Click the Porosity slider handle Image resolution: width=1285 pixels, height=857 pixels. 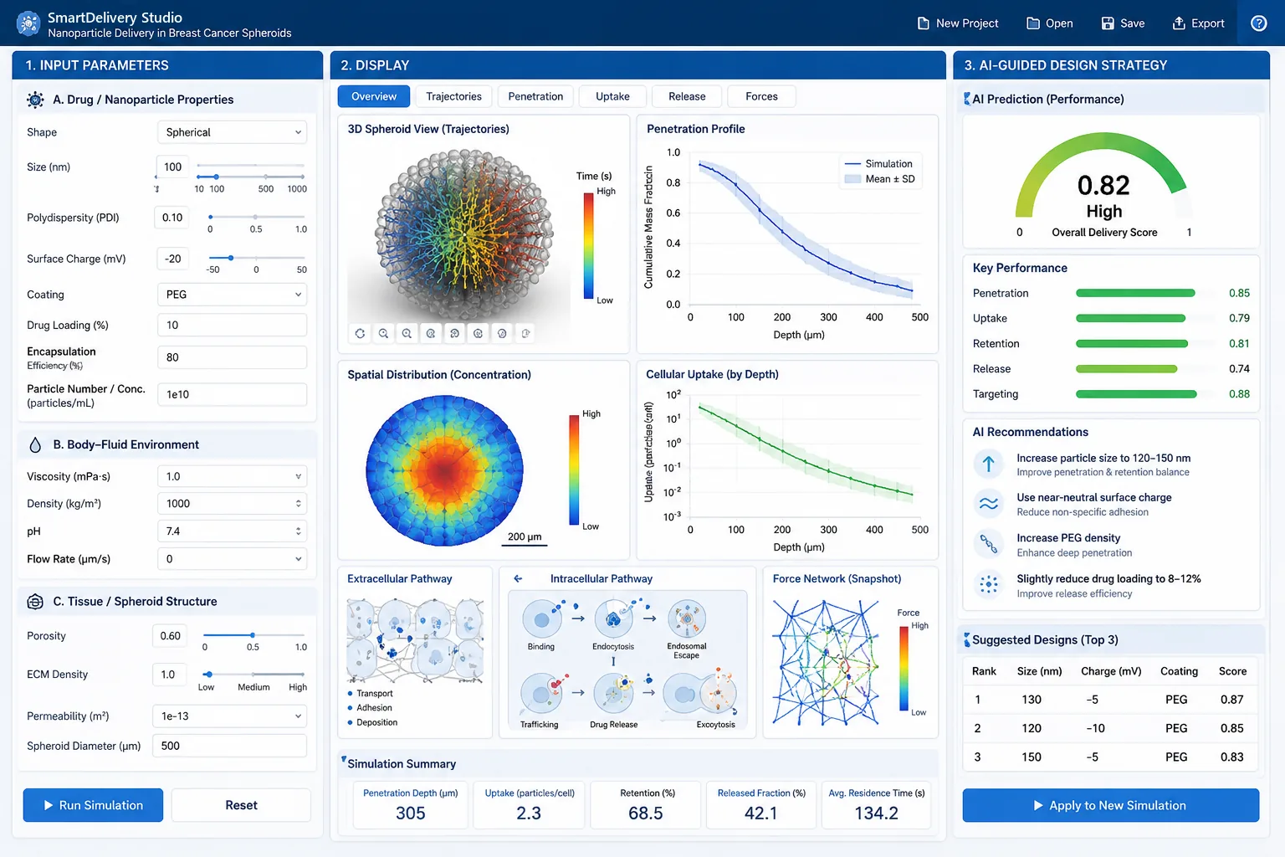pyautogui.click(x=253, y=635)
